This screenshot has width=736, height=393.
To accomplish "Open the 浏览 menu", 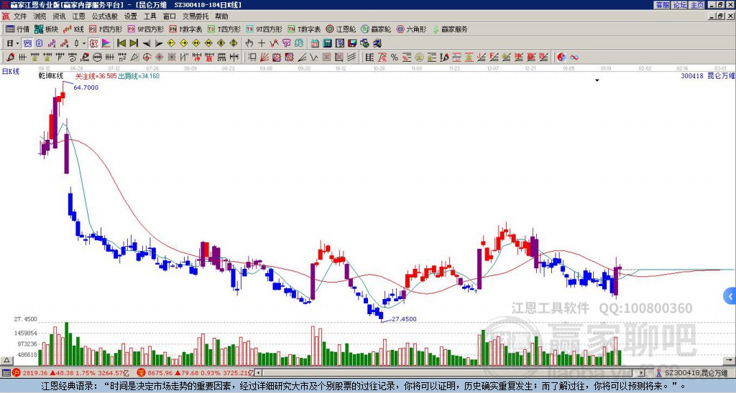I will 40,16.
